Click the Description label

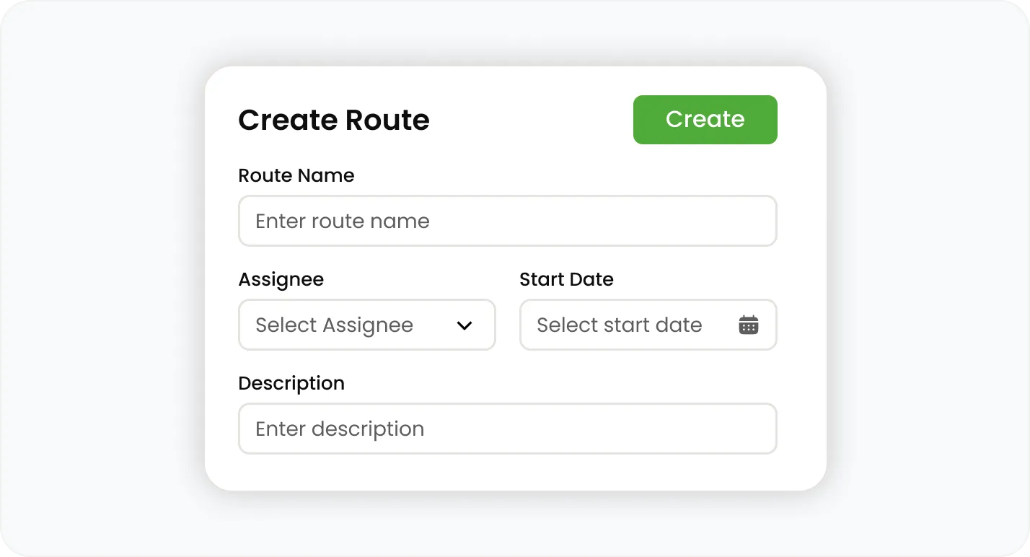point(291,383)
